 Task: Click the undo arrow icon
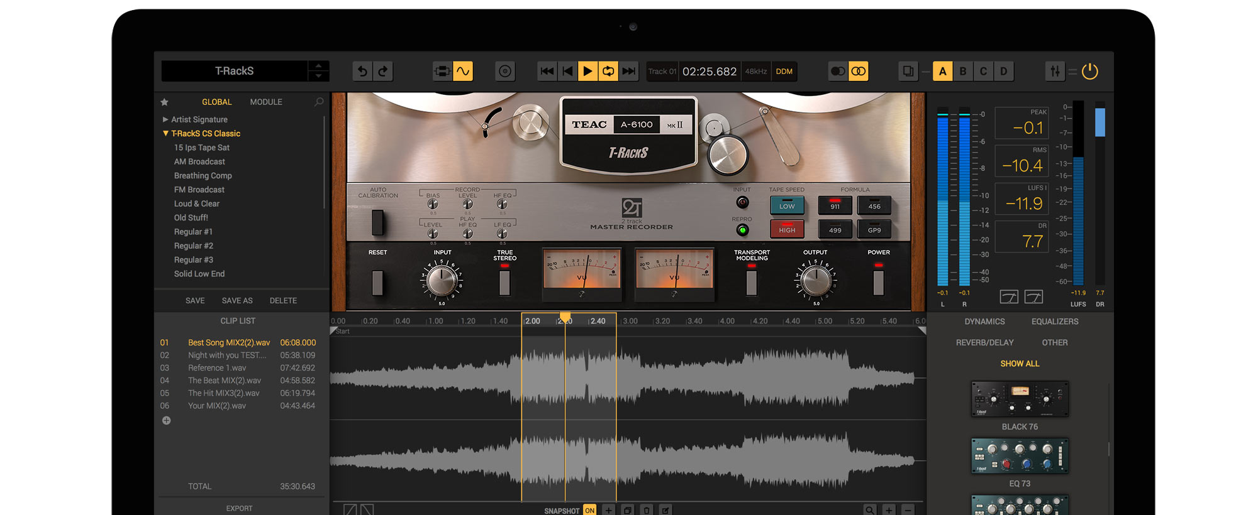coord(362,72)
